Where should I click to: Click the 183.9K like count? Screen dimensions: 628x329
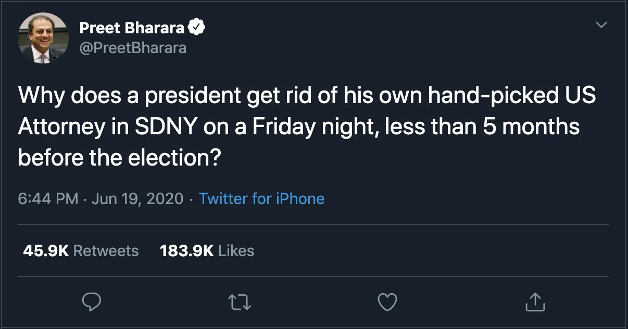click(186, 250)
